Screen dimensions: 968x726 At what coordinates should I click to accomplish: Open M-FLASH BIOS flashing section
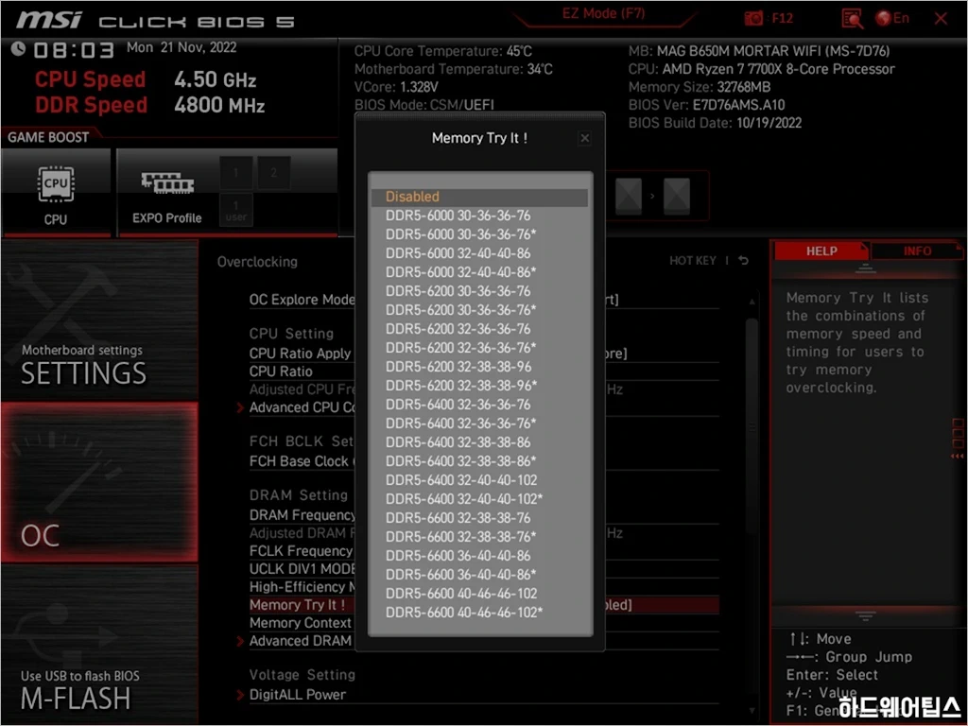coord(99,645)
